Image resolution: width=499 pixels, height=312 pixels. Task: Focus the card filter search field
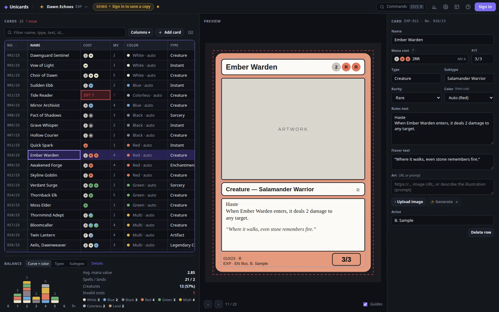tap(65, 32)
